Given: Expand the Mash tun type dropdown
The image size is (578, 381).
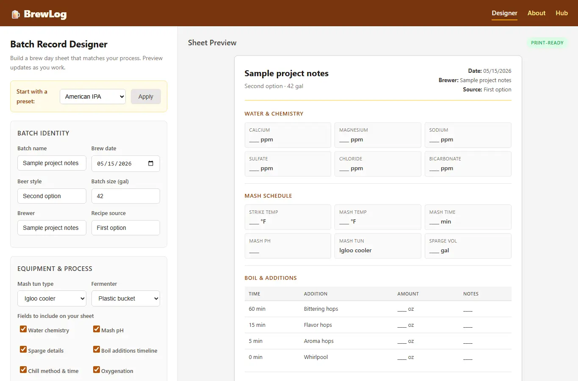Looking at the screenshot, I should coord(52,298).
